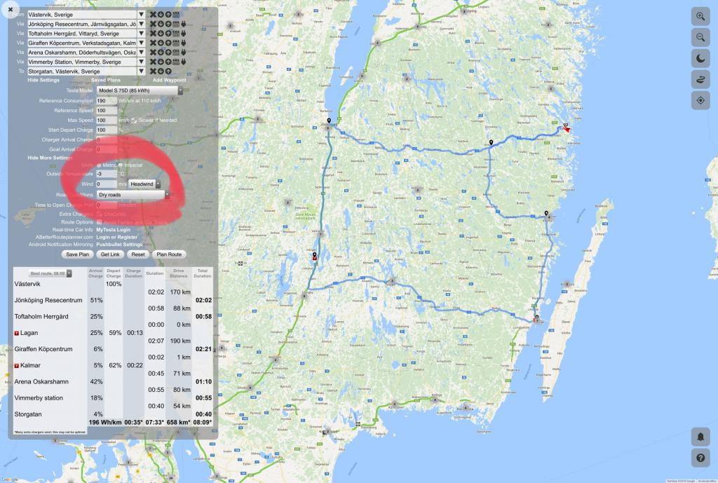
Task: Expand the Headwind direction dropdown
Action: 144,184
